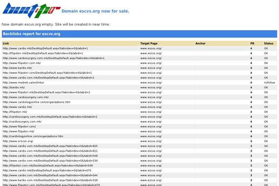Open the cardio.com.mk link with tabid=811

[x=50, y=151]
